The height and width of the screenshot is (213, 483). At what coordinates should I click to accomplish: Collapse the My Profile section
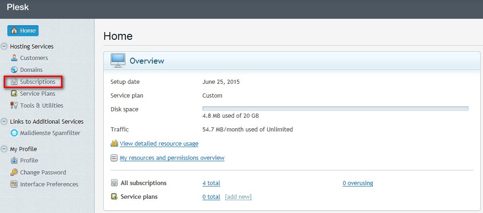(x=5, y=149)
